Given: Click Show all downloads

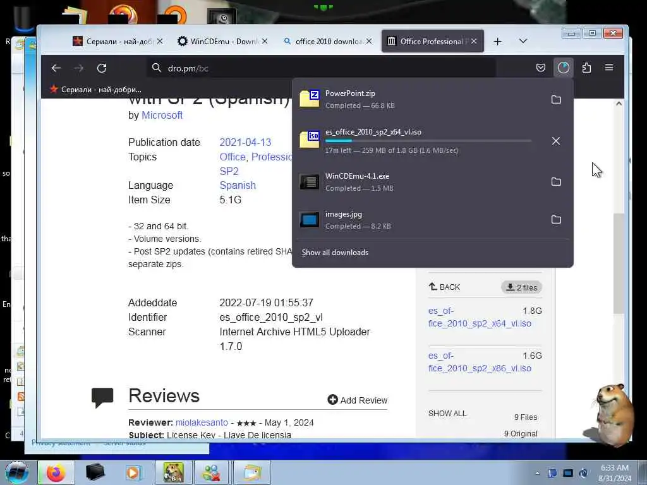Looking at the screenshot, I should tap(335, 253).
